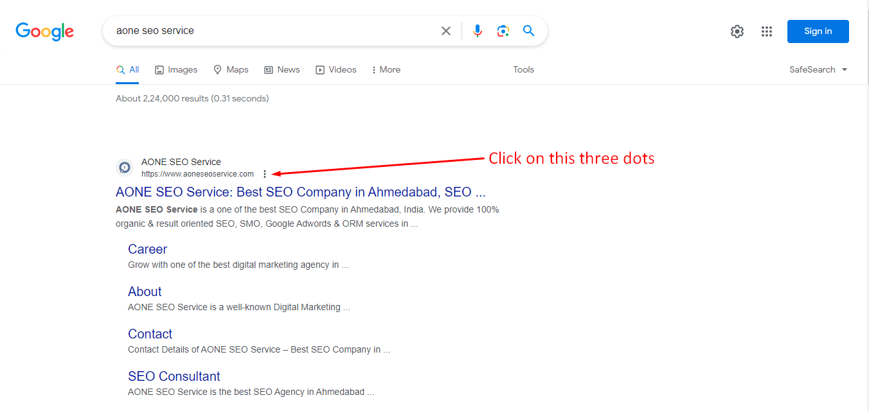Open Google Lens image search
The width and height of the screenshot is (869, 411).
(x=503, y=31)
